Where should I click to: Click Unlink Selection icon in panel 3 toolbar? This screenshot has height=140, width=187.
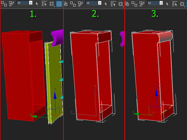135,4
